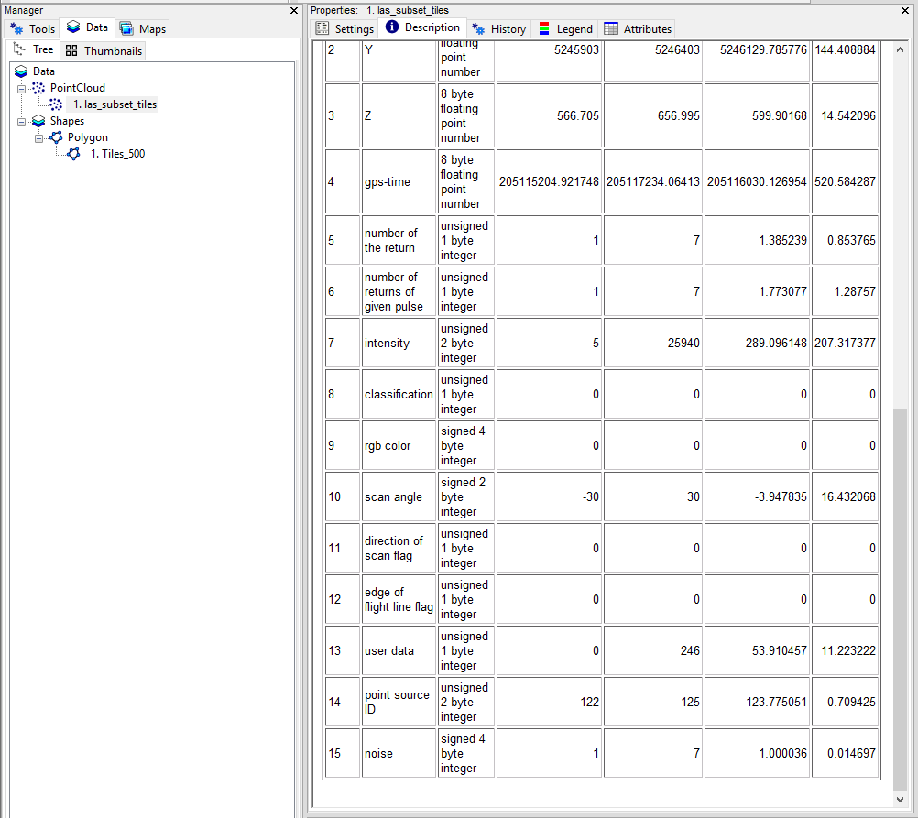Click the Tiles_500 polygon layer icon
918x818 pixels.
pos(74,153)
